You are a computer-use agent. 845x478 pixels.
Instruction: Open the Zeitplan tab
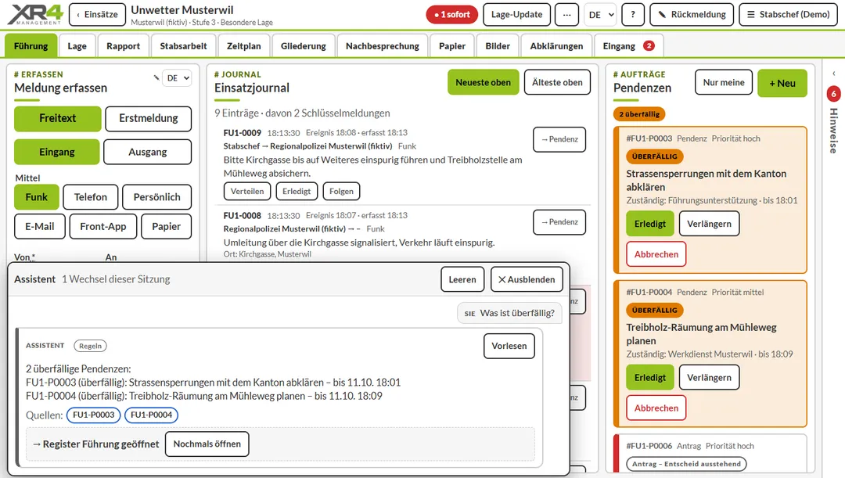click(243, 46)
